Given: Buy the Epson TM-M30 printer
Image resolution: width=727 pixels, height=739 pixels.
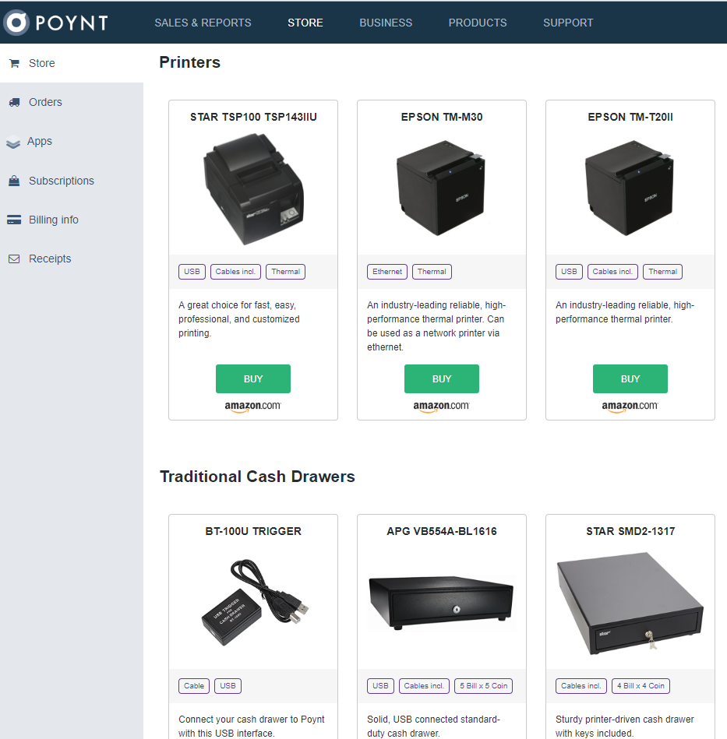Looking at the screenshot, I should 442,379.
